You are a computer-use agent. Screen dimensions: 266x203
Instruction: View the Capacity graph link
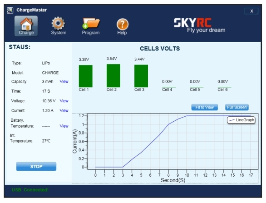64,81
